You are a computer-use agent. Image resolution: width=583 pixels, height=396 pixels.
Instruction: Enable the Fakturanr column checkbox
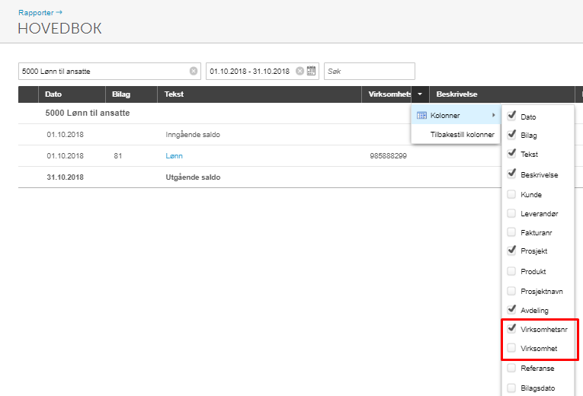[x=511, y=232]
